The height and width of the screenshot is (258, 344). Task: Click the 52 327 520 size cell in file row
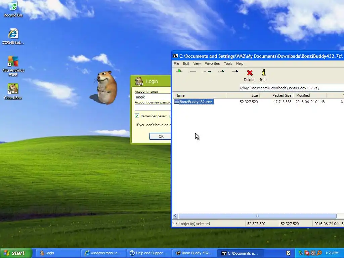[x=249, y=102]
